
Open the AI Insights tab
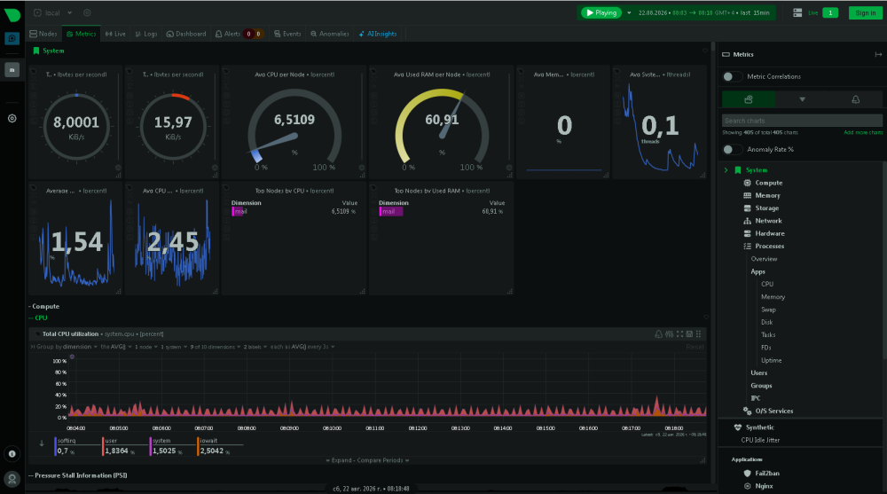click(x=378, y=34)
